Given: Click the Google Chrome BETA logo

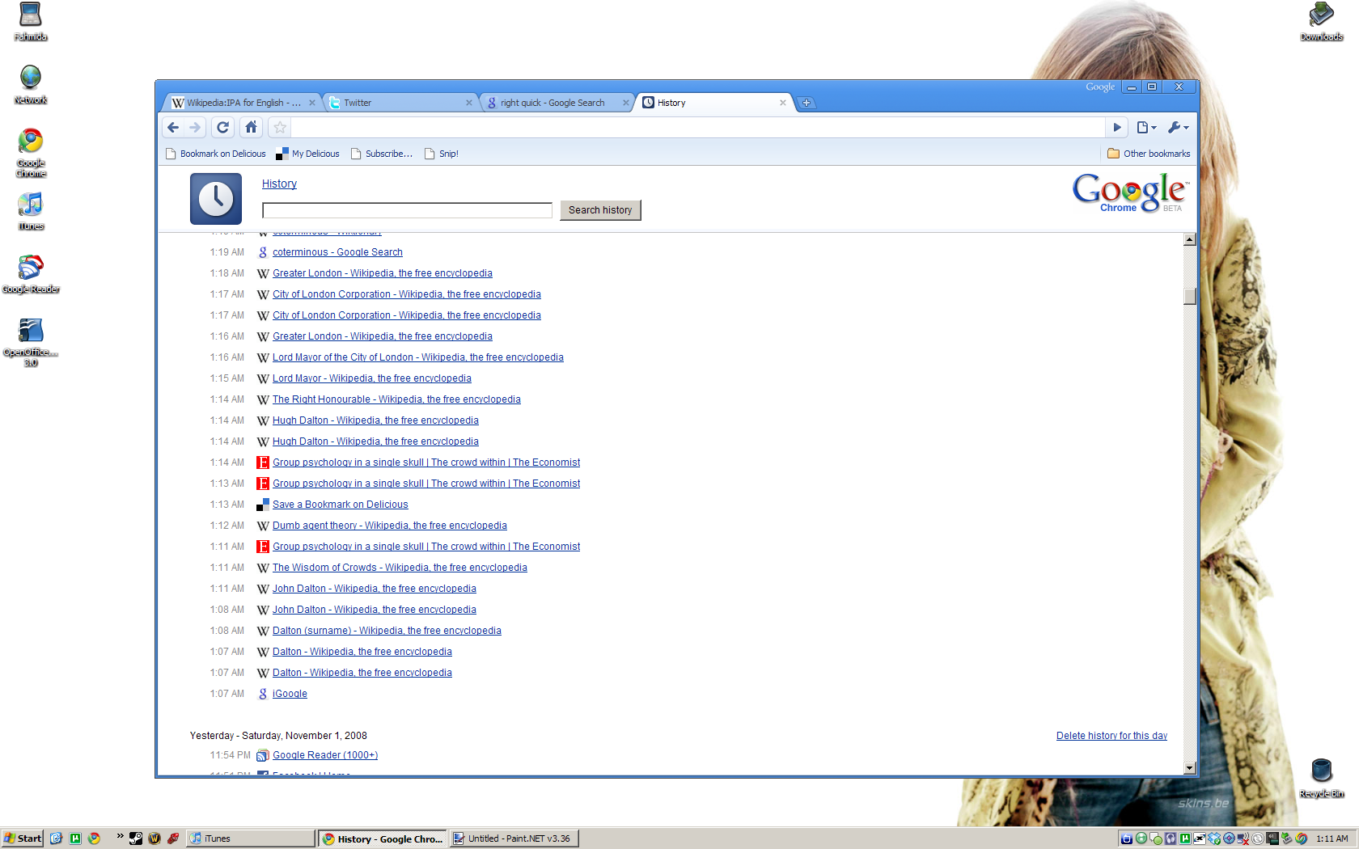Looking at the screenshot, I should pos(1130,193).
